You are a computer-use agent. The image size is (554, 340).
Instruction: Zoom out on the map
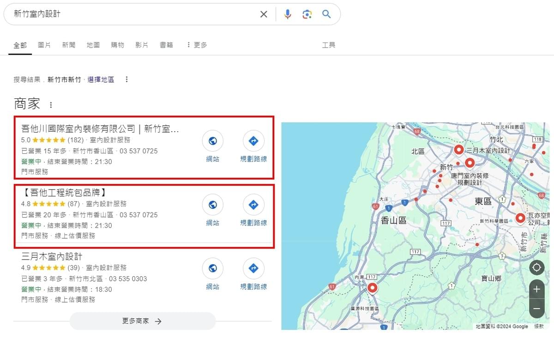[536, 308]
